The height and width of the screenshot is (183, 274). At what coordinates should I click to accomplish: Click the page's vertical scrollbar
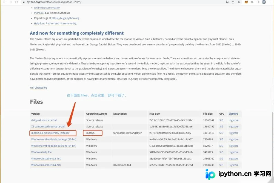tap(273, 145)
